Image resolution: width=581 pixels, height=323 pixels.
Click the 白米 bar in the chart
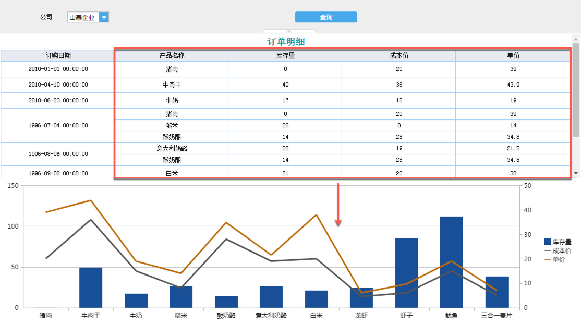317,300
